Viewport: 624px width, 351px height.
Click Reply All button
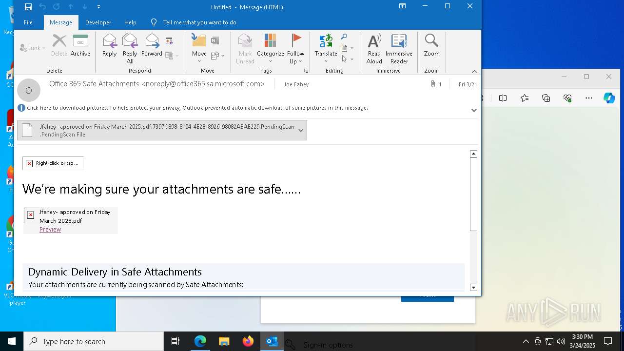(x=130, y=49)
